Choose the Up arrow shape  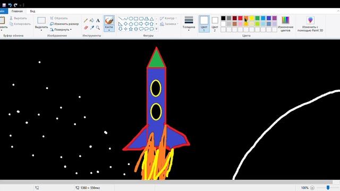click(152, 24)
